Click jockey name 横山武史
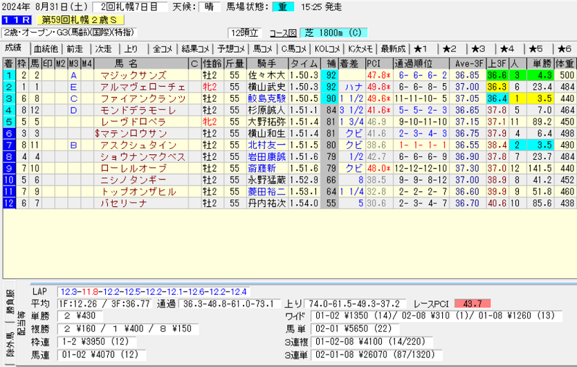 pyautogui.click(x=267, y=87)
